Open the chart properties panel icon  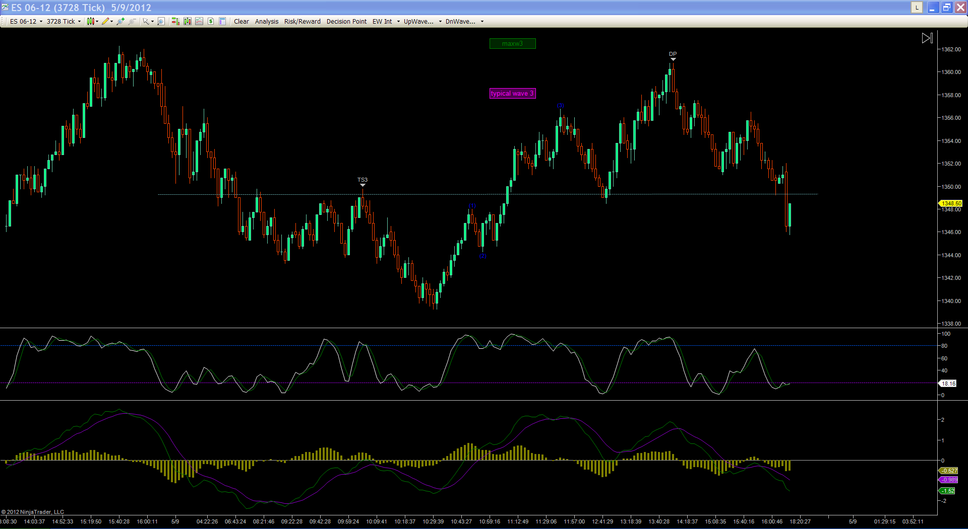coord(222,21)
